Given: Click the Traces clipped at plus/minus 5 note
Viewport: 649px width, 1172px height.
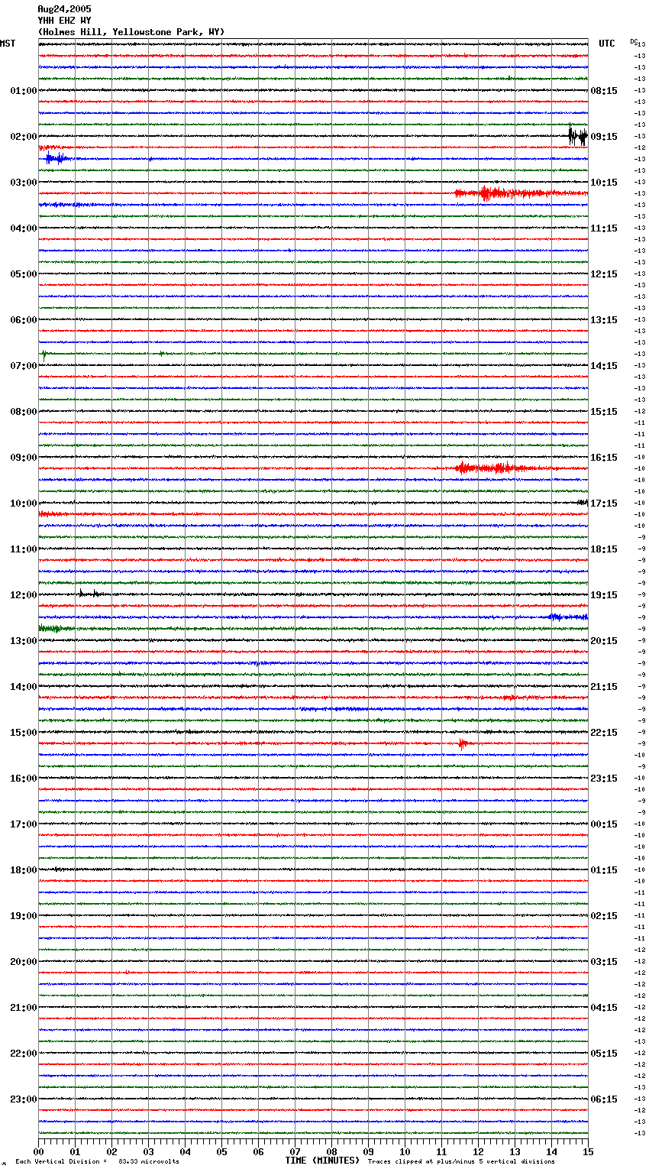Looking at the screenshot, I should (461, 1162).
